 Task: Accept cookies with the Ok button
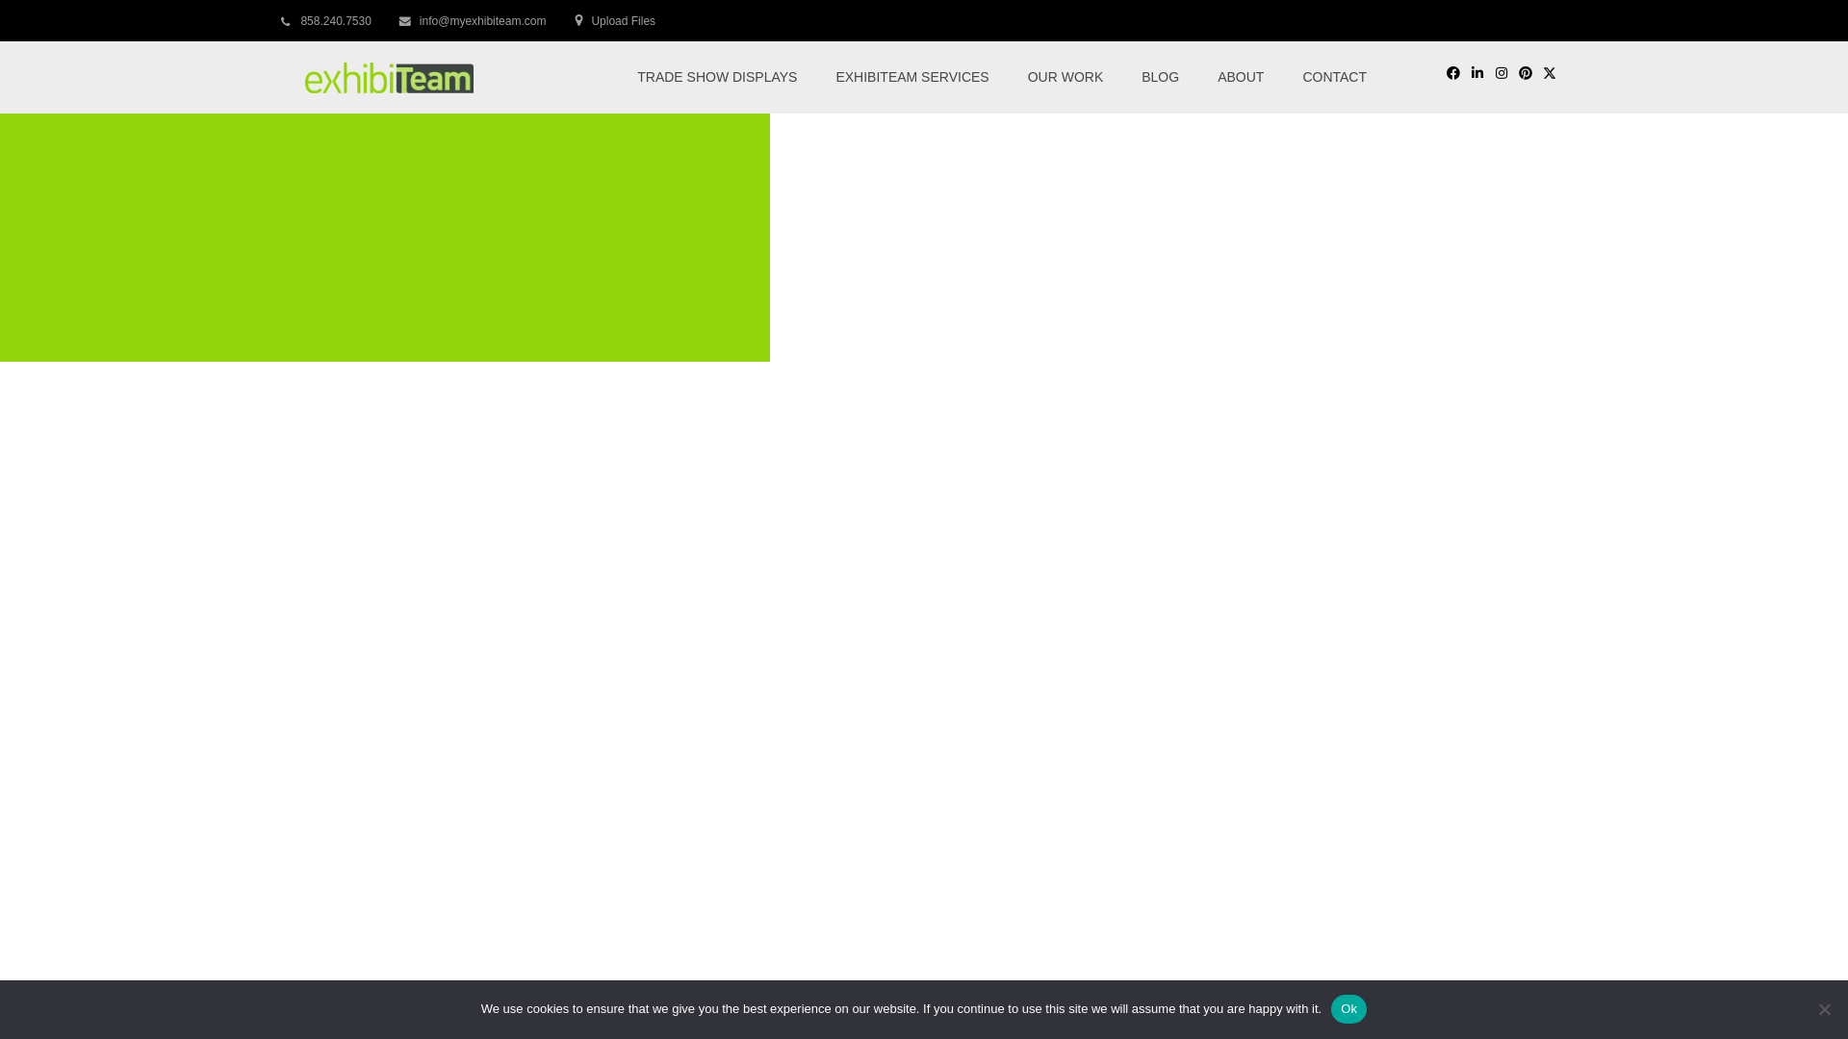coord(1348,1009)
